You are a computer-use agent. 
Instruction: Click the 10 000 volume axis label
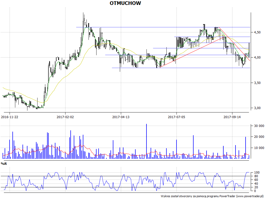tap(259, 148)
